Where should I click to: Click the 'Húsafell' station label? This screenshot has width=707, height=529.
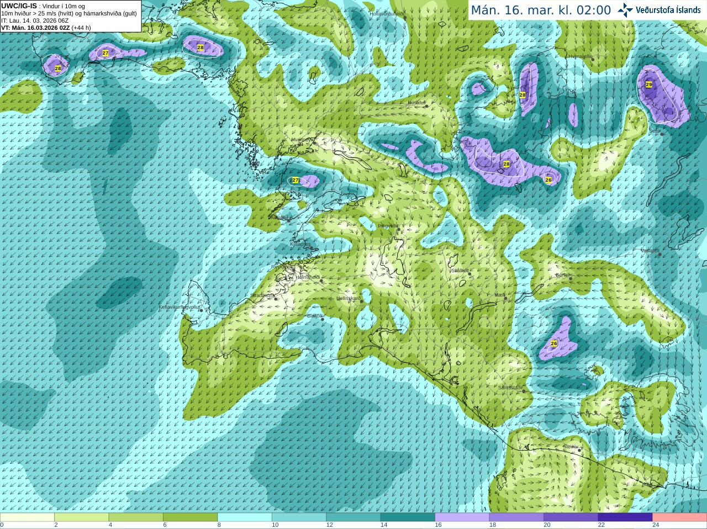(416, 103)
